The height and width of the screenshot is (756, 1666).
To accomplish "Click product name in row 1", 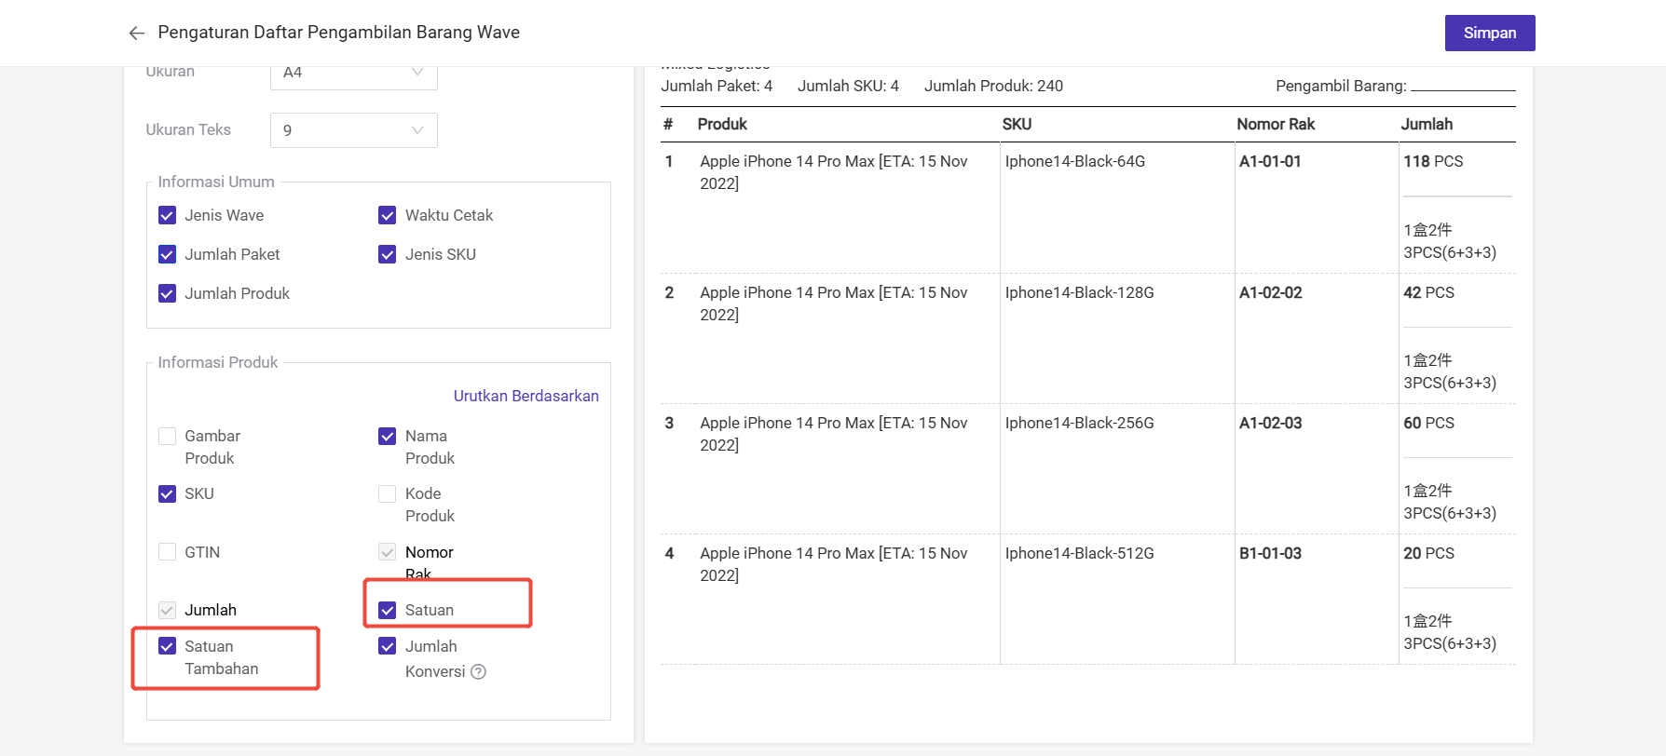I will [x=834, y=172].
